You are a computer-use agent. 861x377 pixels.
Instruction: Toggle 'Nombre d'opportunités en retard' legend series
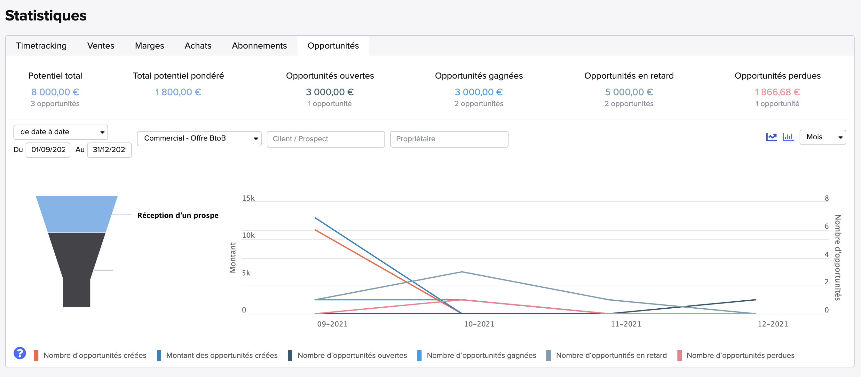tap(611, 355)
